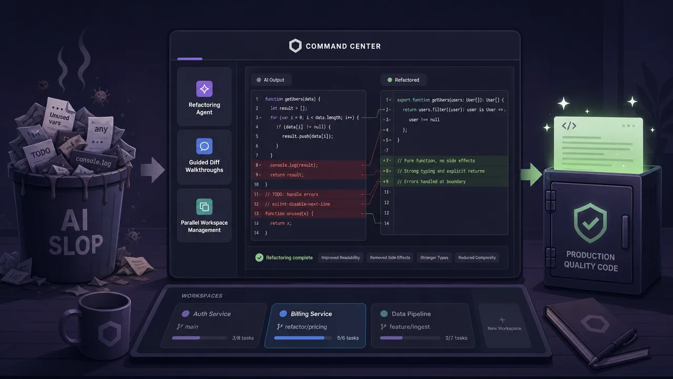Click the removed console.log(result); line

click(309, 165)
